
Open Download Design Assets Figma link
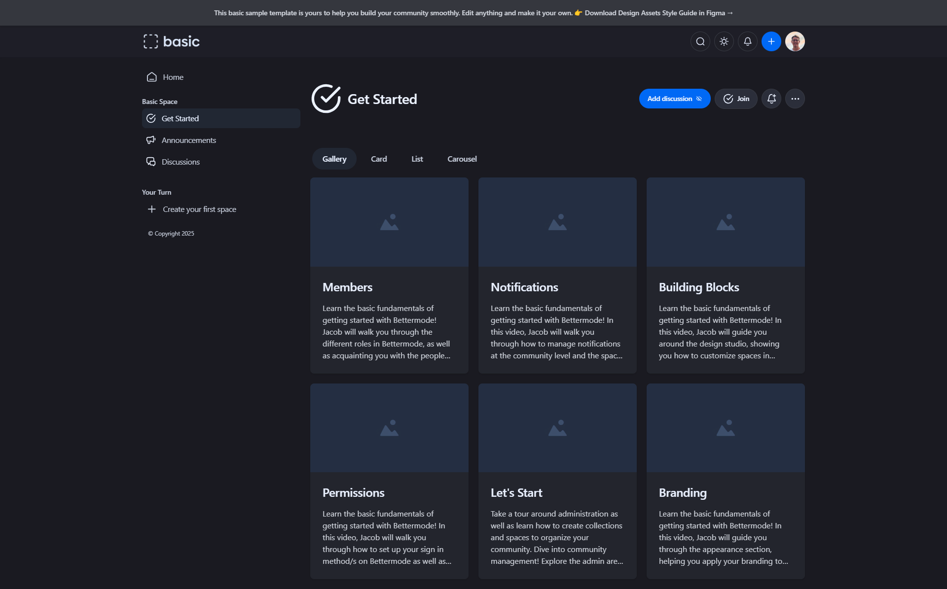coord(658,13)
